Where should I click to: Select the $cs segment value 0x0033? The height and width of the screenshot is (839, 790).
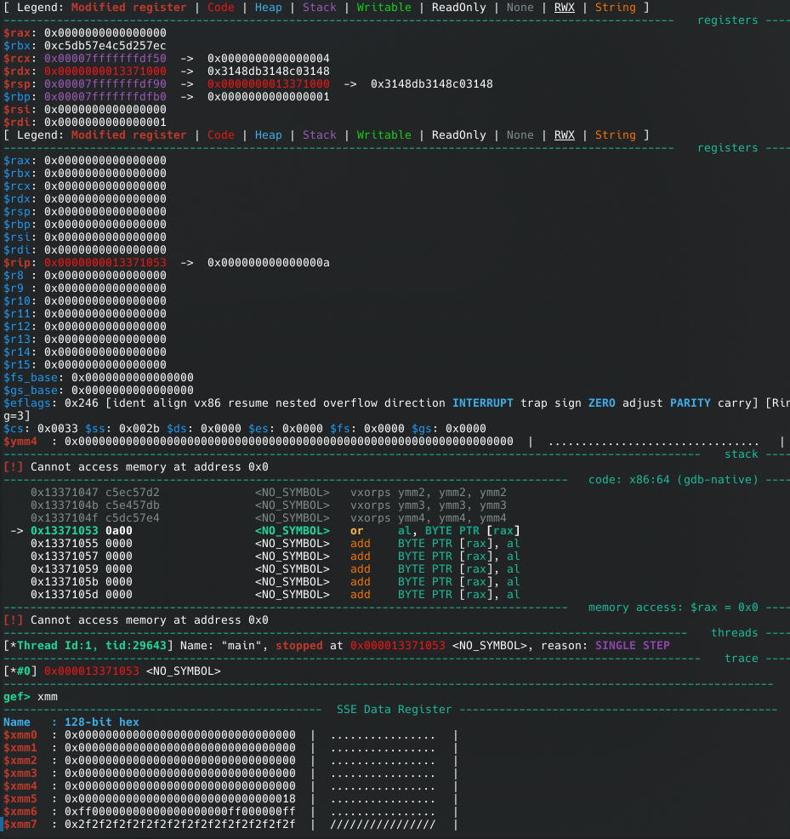tap(57, 429)
